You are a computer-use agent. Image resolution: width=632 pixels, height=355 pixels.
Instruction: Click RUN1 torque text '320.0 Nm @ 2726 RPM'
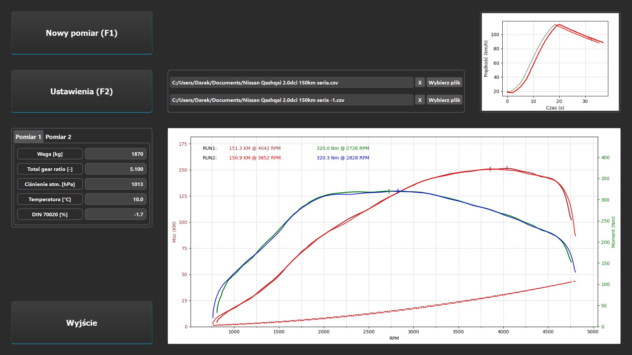coord(343,148)
